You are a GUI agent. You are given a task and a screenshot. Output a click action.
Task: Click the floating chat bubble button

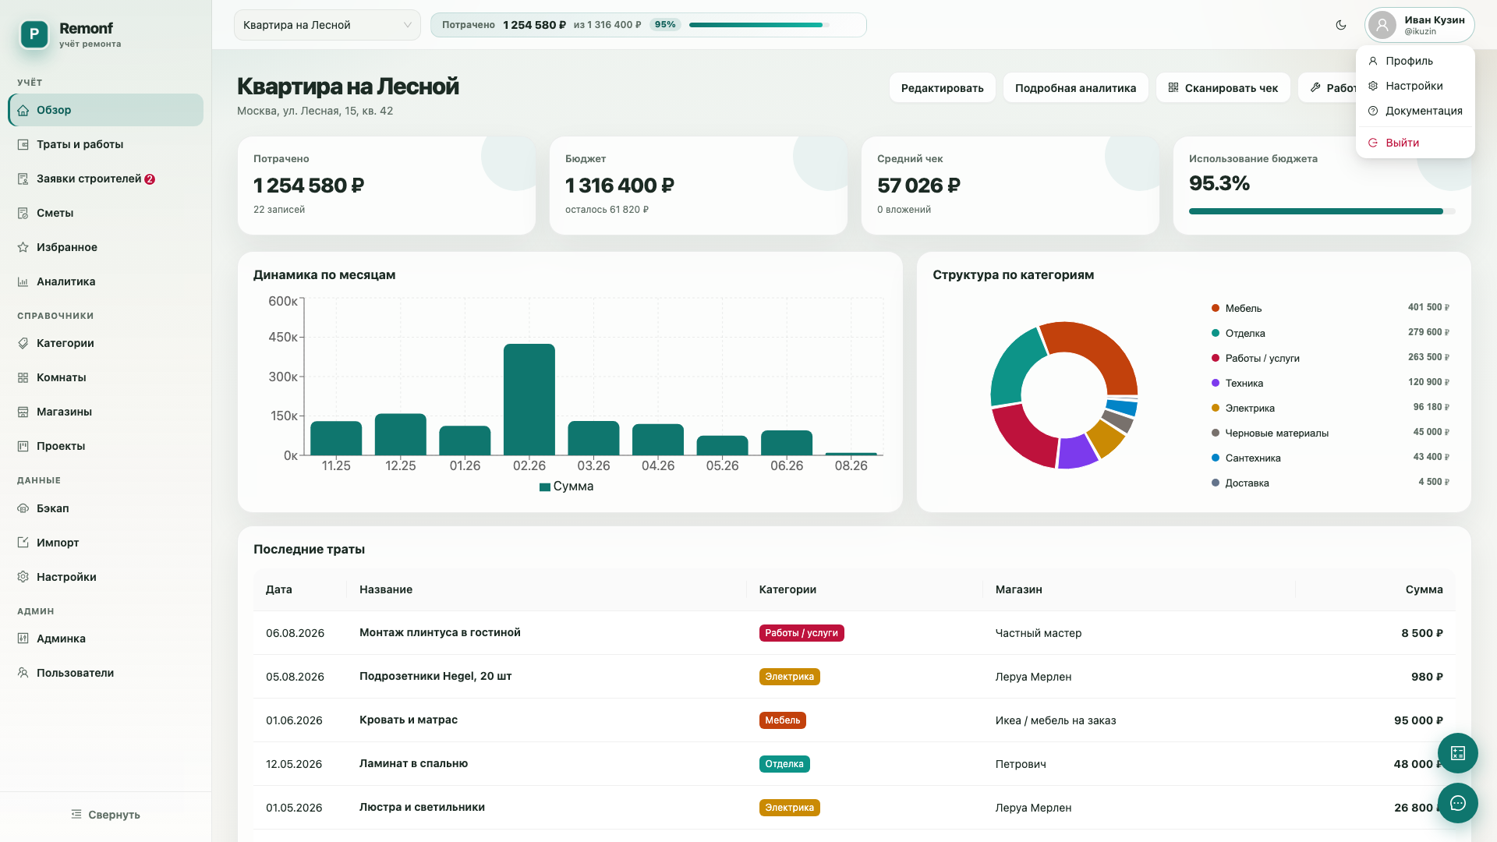[x=1457, y=803]
